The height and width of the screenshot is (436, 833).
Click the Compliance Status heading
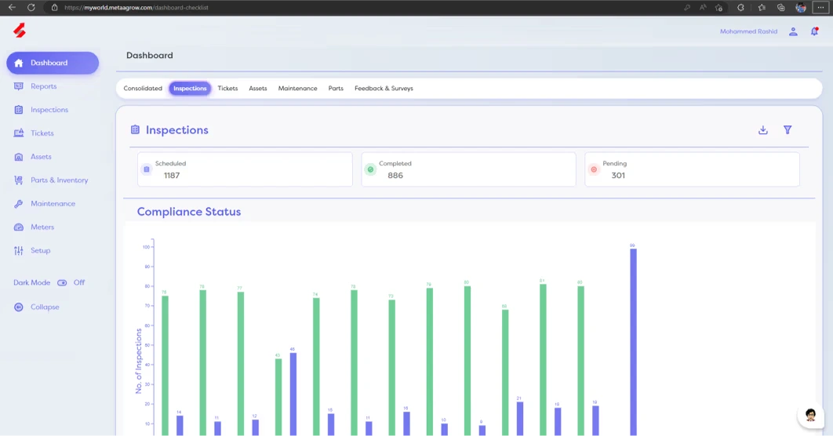click(x=189, y=212)
